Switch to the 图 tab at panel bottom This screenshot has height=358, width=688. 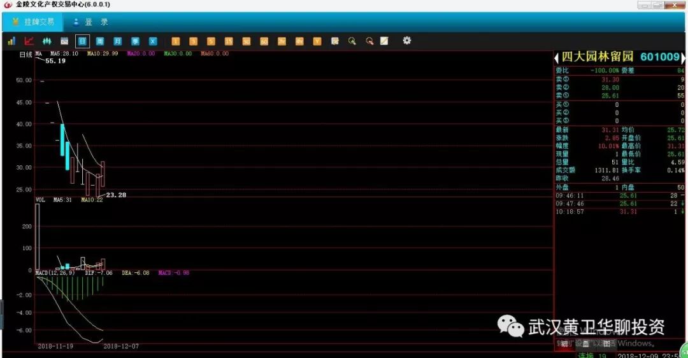click(607, 344)
